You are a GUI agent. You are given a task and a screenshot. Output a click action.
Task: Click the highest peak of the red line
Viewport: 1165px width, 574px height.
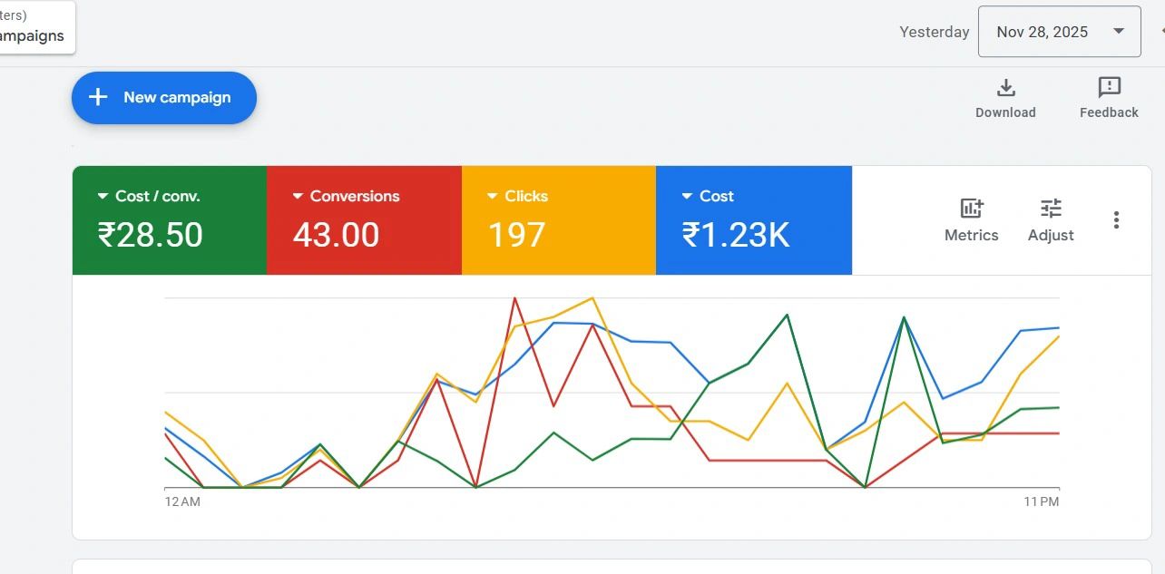pos(514,297)
